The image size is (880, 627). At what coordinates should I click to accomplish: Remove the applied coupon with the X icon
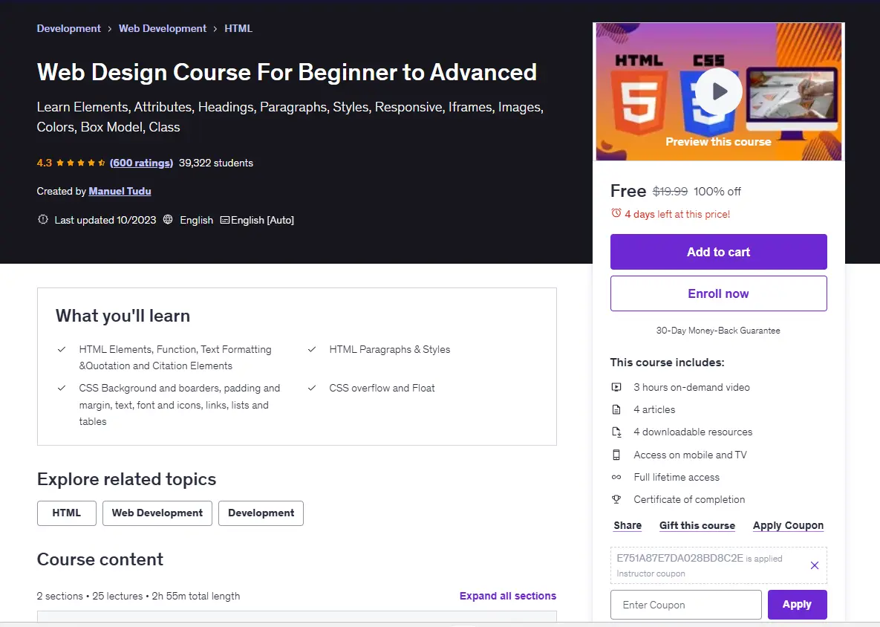[x=815, y=565]
